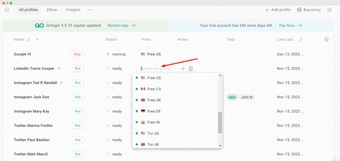Open the hamburger main menu
The width and height of the screenshot is (340, 161).
[329, 10]
